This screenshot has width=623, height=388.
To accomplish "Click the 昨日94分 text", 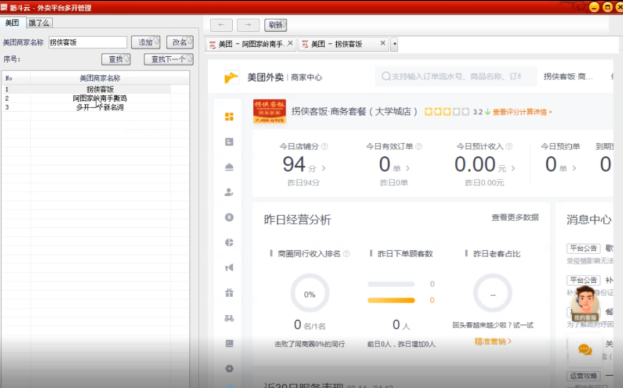I will point(303,183).
